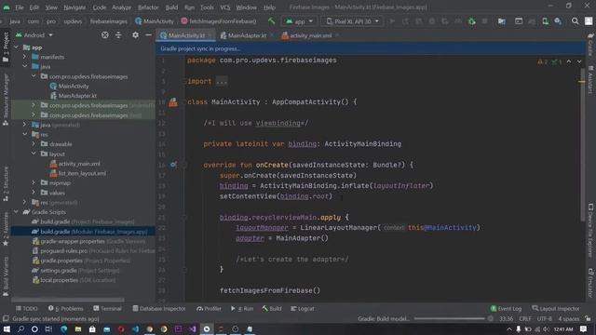Image resolution: width=596 pixels, height=335 pixels.
Task: Expand the drawable folder
Action: (x=34, y=144)
